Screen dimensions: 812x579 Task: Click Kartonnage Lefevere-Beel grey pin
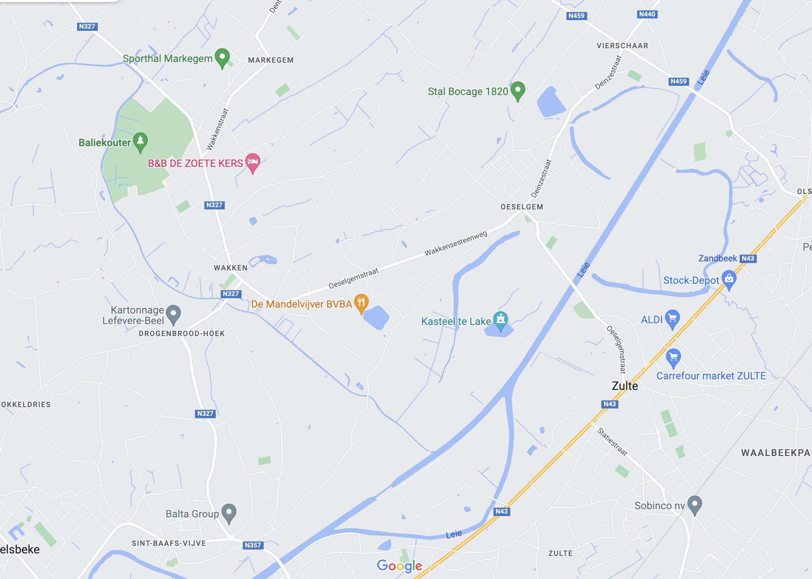tap(174, 315)
